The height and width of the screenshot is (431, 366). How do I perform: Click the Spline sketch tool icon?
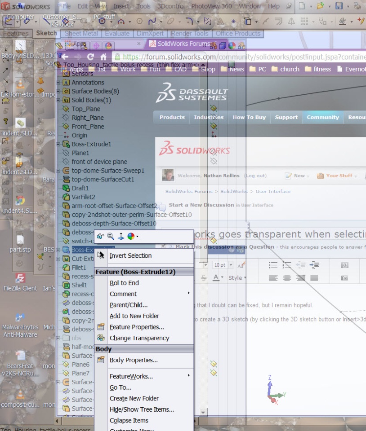pyautogui.click(x=152, y=21)
